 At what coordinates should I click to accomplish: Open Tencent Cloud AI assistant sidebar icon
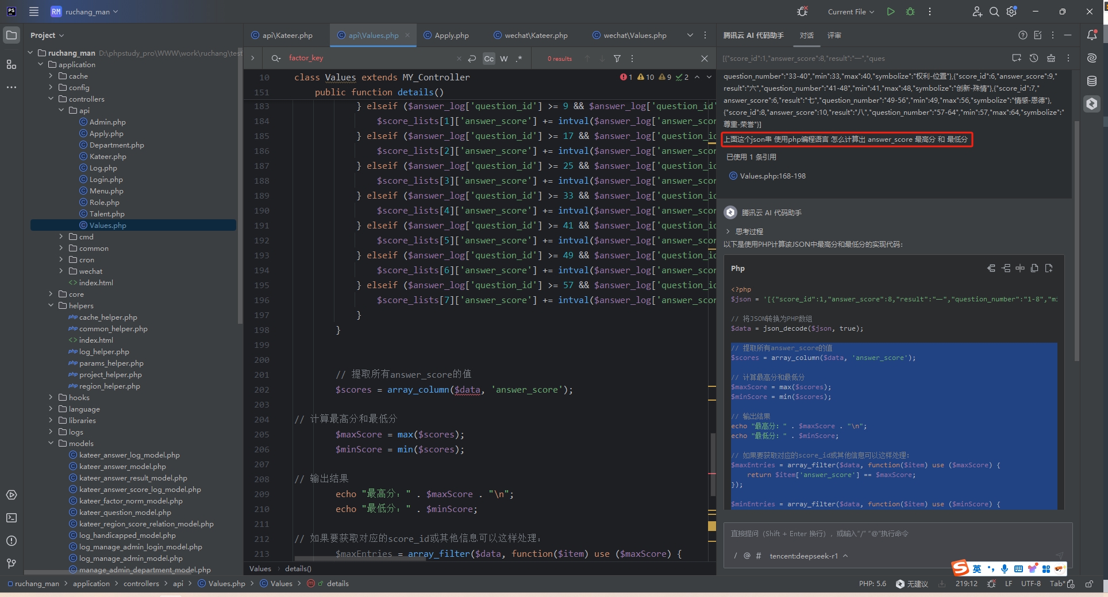click(1092, 104)
